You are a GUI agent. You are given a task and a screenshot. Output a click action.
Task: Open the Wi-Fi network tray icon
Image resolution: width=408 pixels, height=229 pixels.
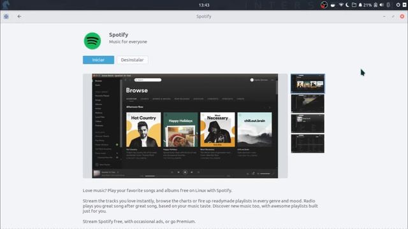pyautogui.click(x=341, y=5)
